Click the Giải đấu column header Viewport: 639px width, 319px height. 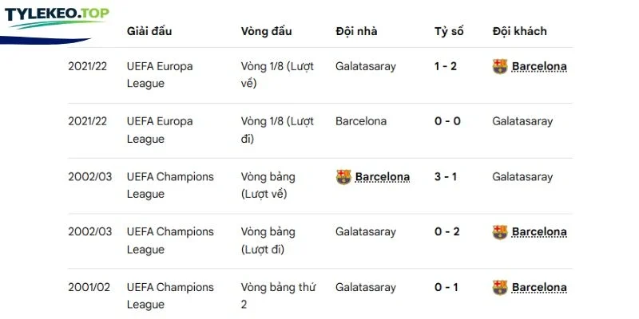(x=149, y=31)
